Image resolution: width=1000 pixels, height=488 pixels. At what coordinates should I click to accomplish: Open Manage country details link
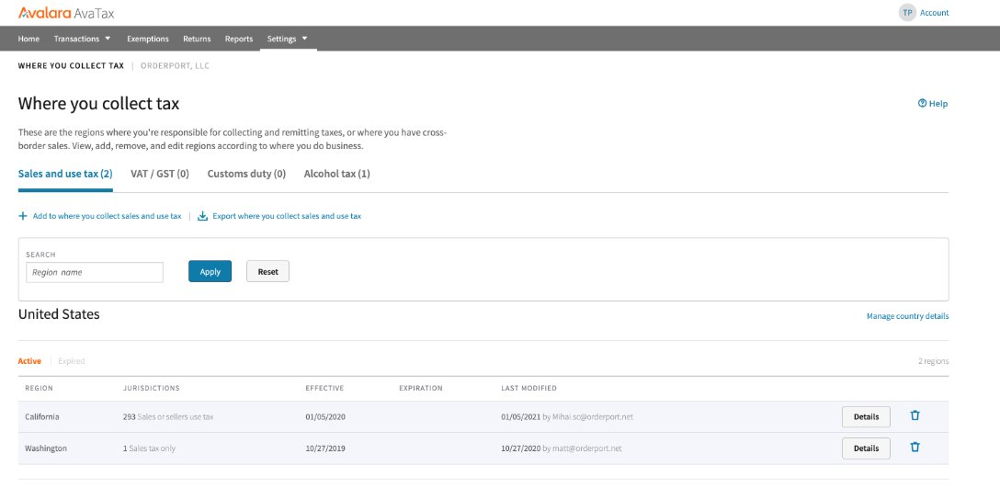pos(907,316)
